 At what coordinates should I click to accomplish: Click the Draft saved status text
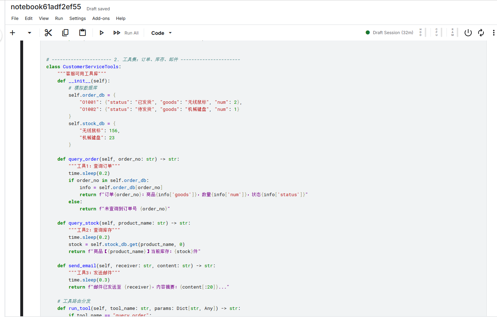(x=98, y=9)
